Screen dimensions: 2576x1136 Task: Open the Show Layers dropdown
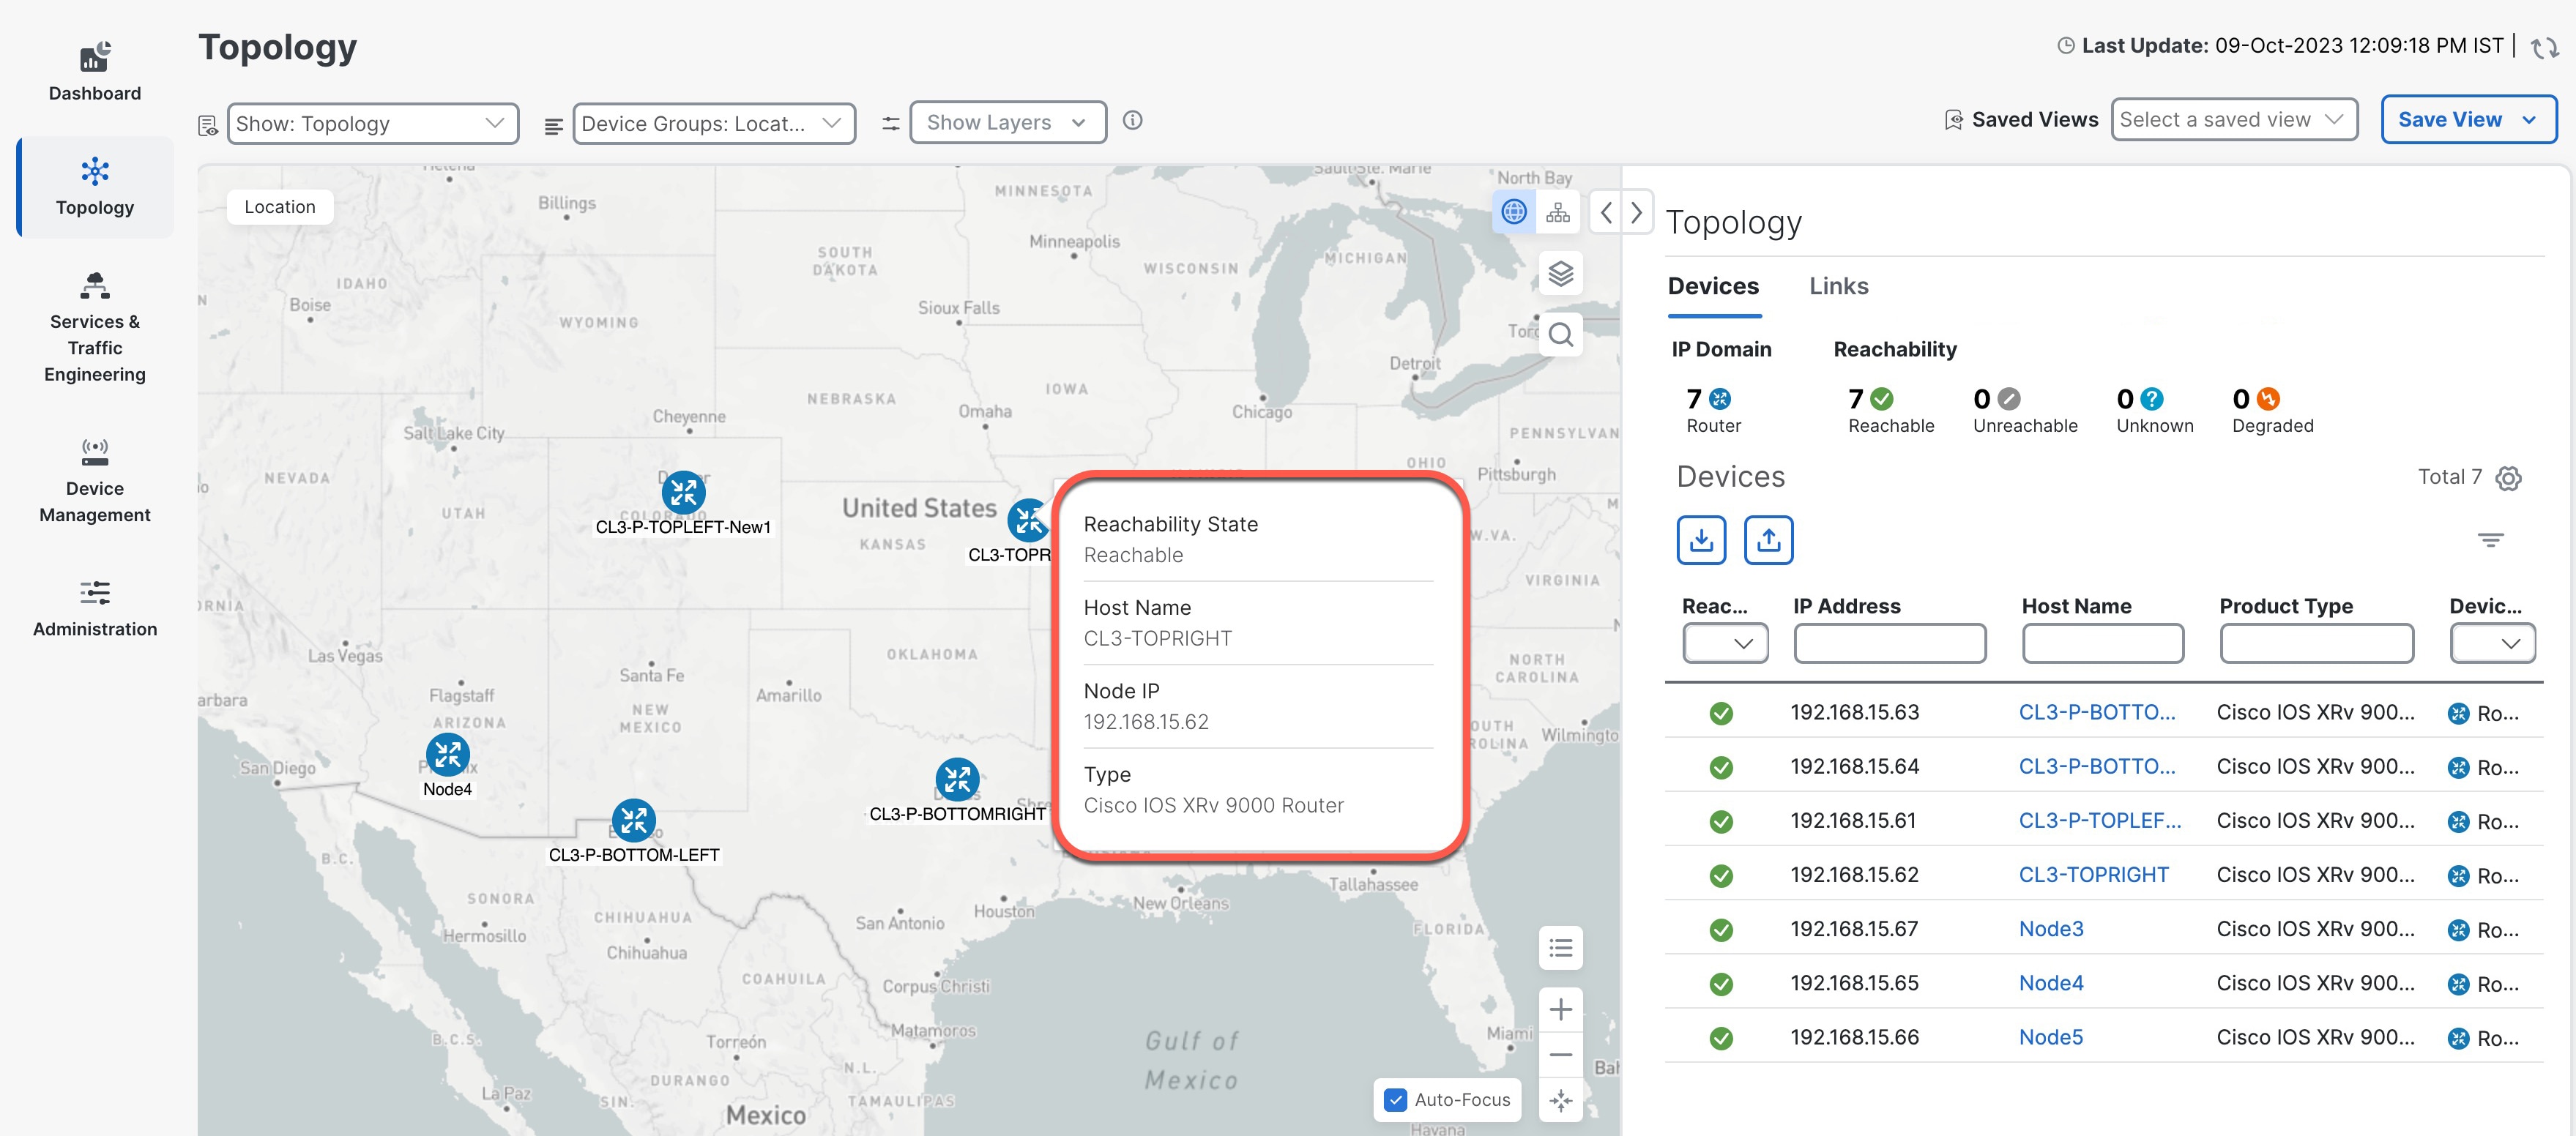coord(1007,122)
